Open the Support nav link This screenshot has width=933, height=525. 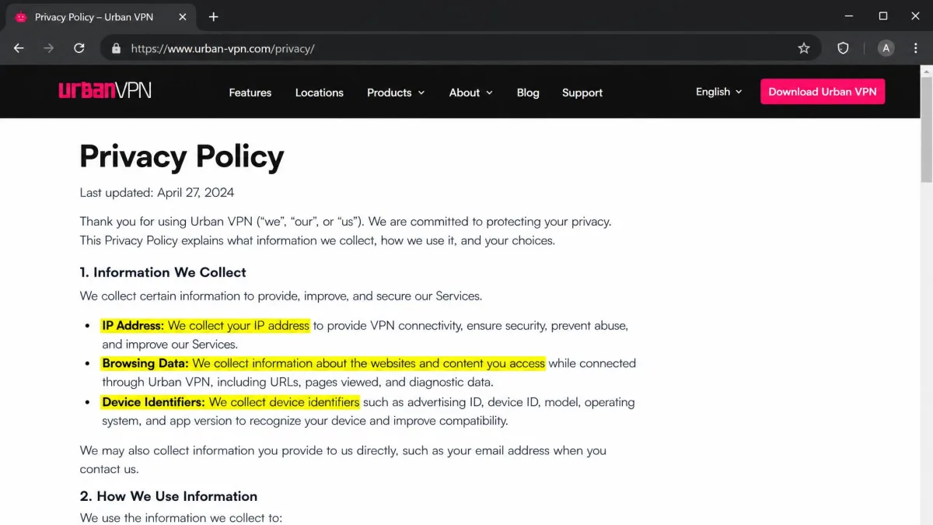click(x=582, y=93)
